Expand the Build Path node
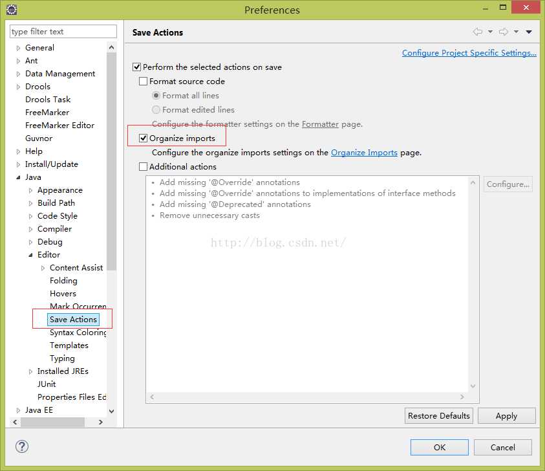This screenshot has height=471, width=545. coord(30,203)
